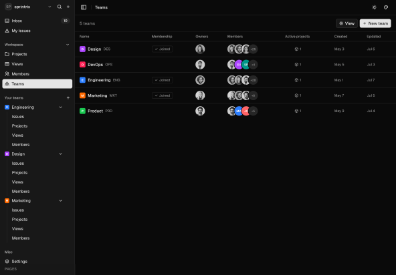Image resolution: width=396 pixels, height=275 pixels.
Task: Click the Created column header
Action: click(340, 37)
